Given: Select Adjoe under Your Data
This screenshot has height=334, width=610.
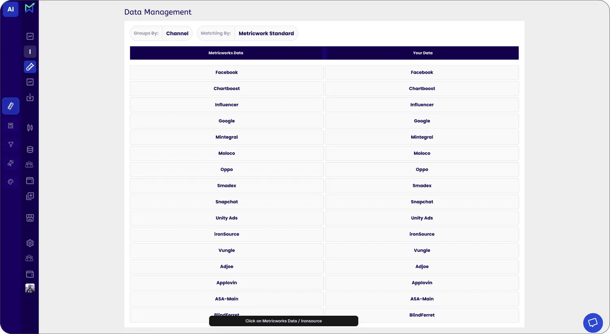Looking at the screenshot, I should tap(422, 267).
